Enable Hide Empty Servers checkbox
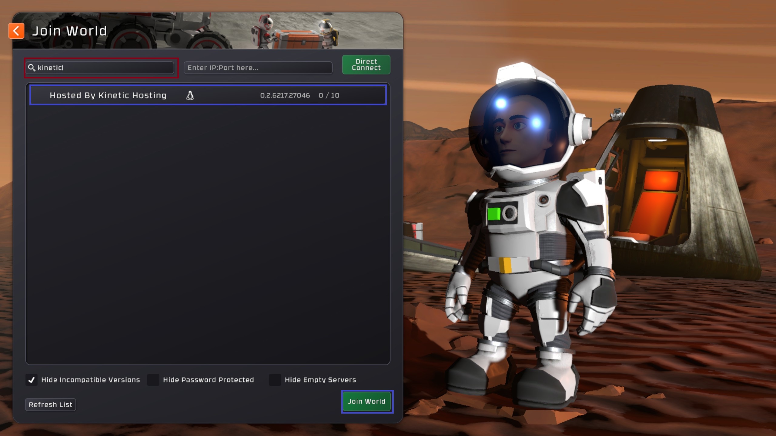The image size is (776, 436). pyautogui.click(x=275, y=380)
